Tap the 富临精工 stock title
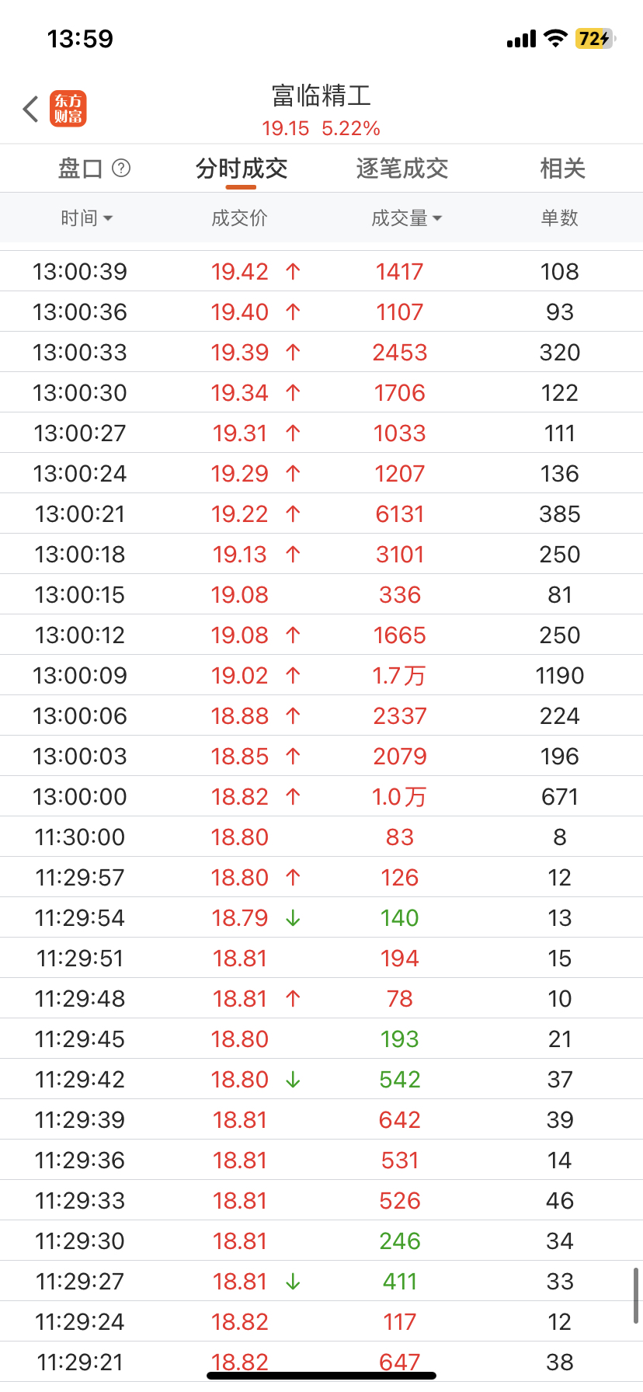The image size is (643, 1392). 321,96
